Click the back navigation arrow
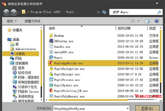The height and width of the screenshot is (111, 165). [6, 12]
